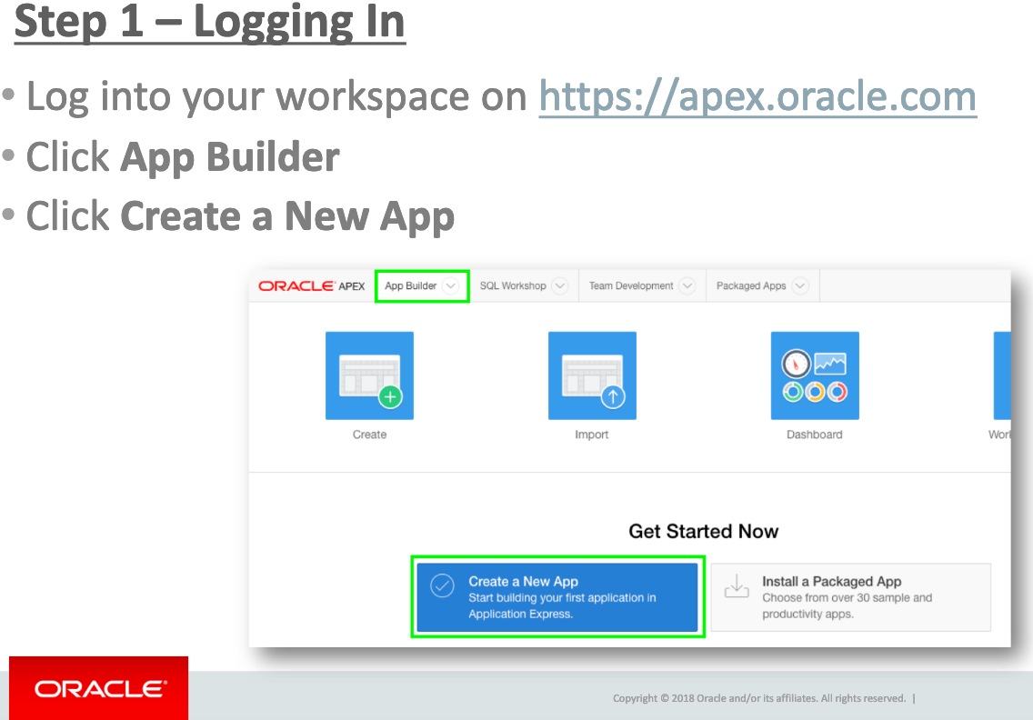The width and height of the screenshot is (1033, 720).
Task: Click the Create label under the first icon
Action: point(369,435)
